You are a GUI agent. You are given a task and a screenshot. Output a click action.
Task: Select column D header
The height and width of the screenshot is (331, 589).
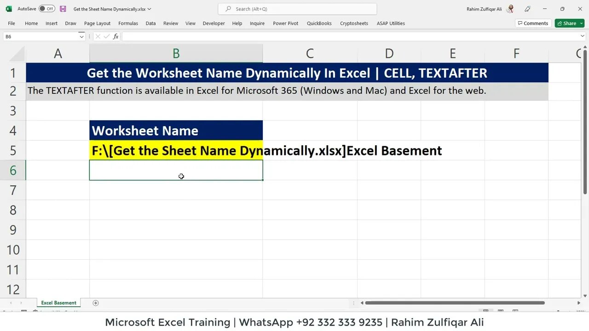pyautogui.click(x=389, y=53)
